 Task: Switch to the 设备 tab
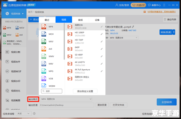97,20
